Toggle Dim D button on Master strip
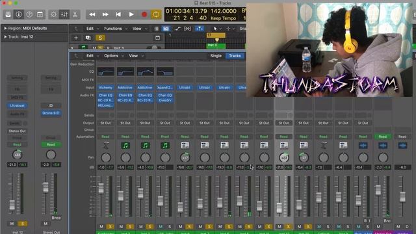Screen dimensions: 416x234 pos(407,227)
